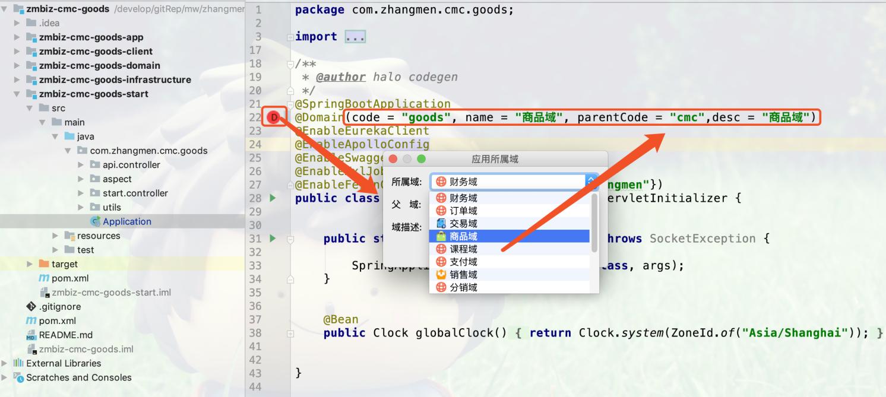Click run gutter icon on line 31
The width and height of the screenshot is (886, 397).
pyautogui.click(x=273, y=238)
